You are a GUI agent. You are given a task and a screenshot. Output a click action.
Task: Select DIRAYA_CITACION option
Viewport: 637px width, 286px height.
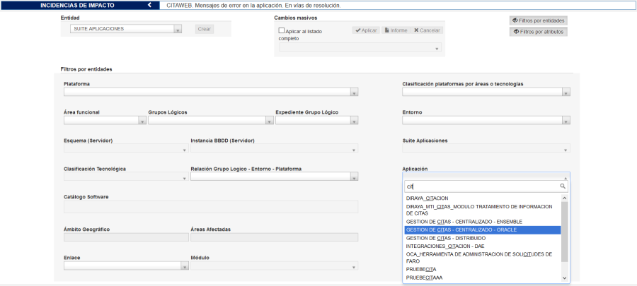tap(483, 198)
